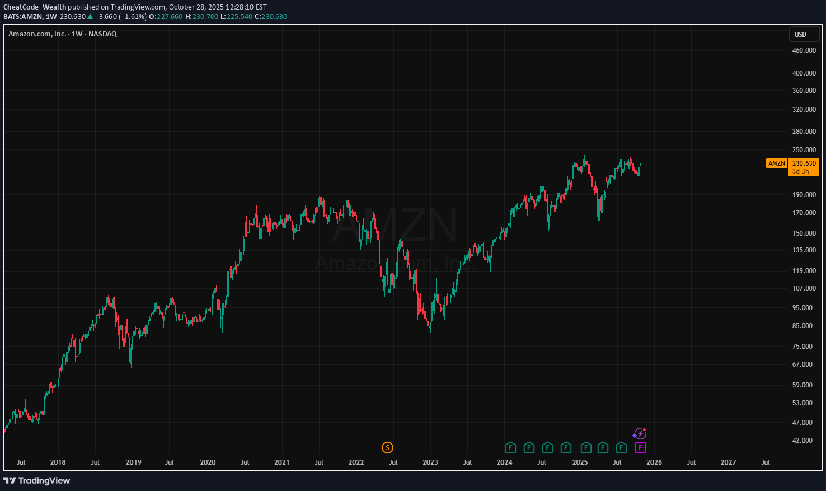Click the purple upcoming earnings "E" marker
Image resolution: width=826 pixels, height=491 pixels.
coord(640,447)
